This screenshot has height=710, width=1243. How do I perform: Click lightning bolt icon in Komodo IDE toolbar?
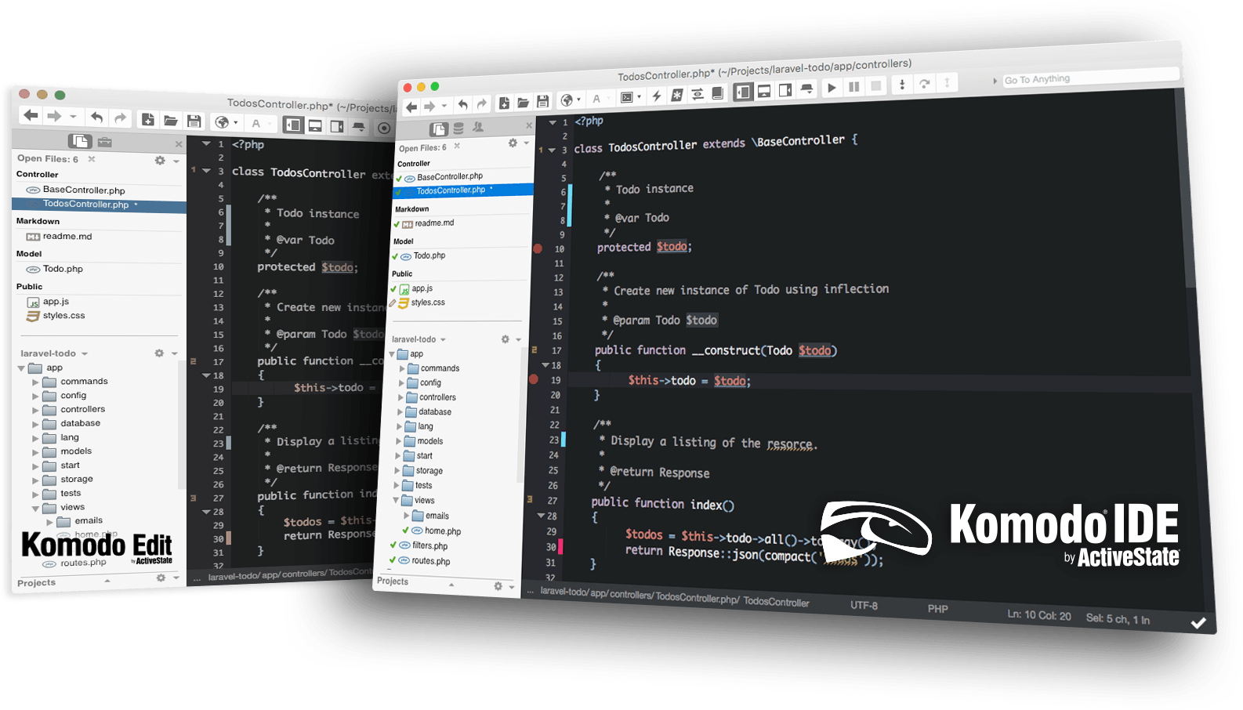(657, 96)
